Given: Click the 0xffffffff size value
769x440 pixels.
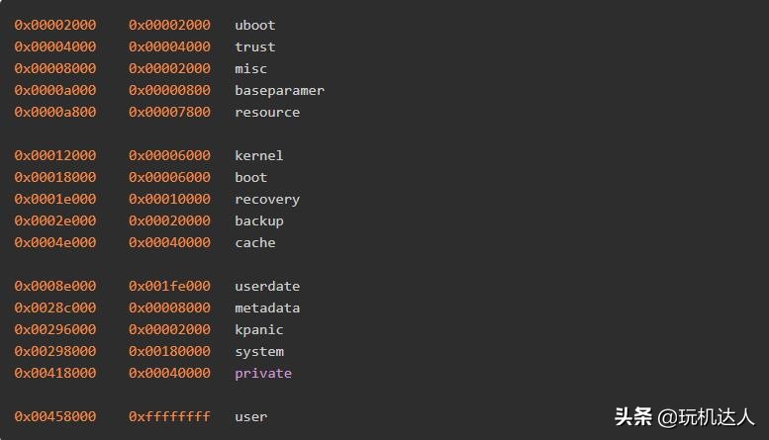Looking at the screenshot, I should [x=169, y=416].
